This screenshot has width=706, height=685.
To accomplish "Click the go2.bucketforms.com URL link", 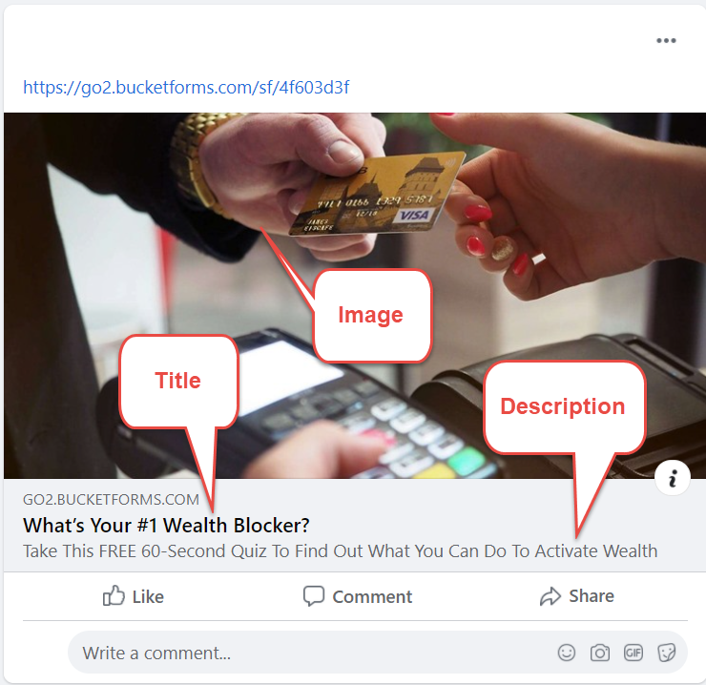I will [x=186, y=88].
